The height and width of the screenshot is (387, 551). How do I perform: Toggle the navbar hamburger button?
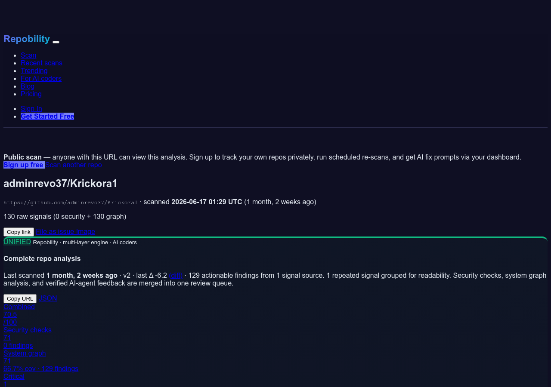56,42
